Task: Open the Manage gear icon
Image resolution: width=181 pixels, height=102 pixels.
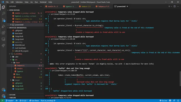Action: (3, 96)
